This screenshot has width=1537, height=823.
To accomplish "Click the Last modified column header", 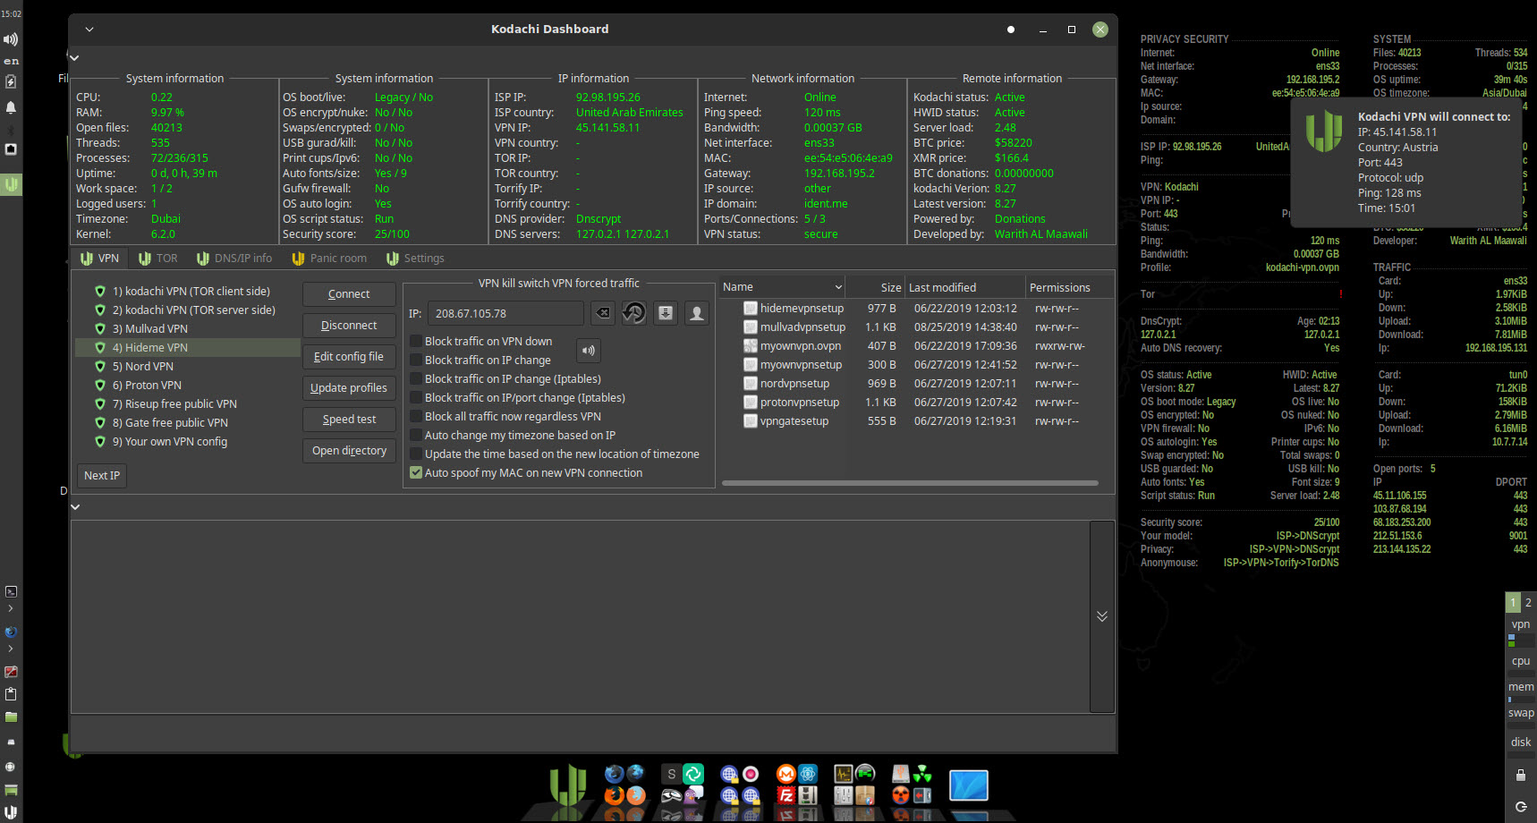I will 965,287.
